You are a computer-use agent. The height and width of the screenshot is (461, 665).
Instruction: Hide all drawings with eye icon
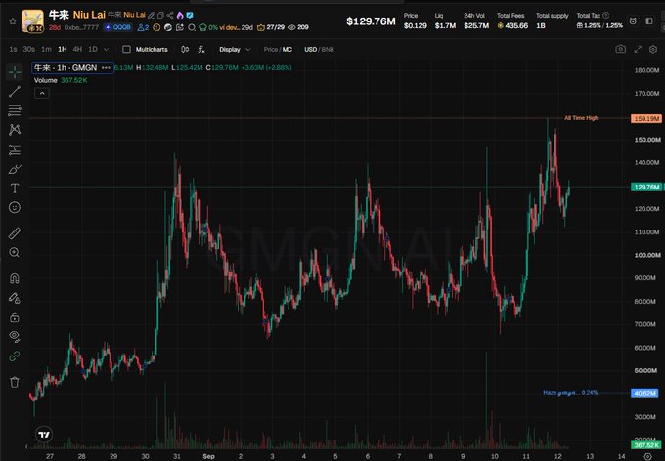15,336
